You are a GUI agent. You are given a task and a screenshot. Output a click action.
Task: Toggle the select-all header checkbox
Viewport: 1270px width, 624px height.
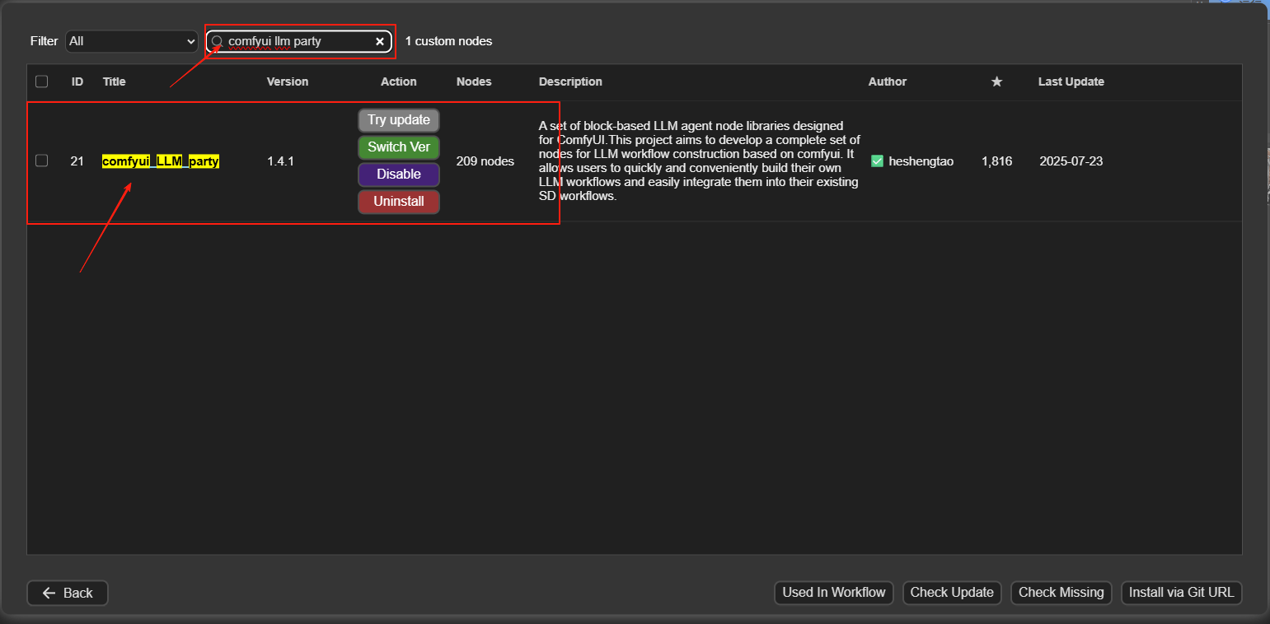pyautogui.click(x=42, y=81)
